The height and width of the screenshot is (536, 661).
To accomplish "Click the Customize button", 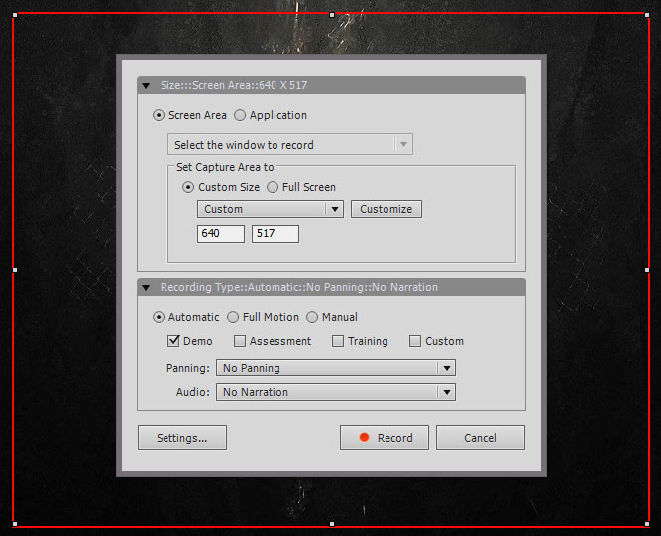I will tap(386, 209).
